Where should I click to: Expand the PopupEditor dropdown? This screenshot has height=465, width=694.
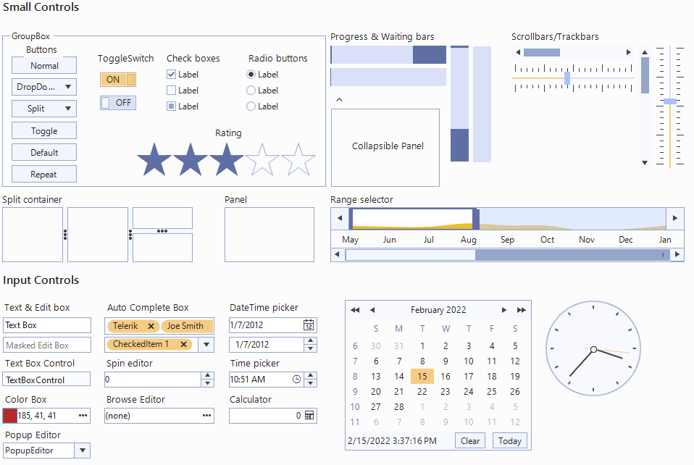[x=82, y=450]
